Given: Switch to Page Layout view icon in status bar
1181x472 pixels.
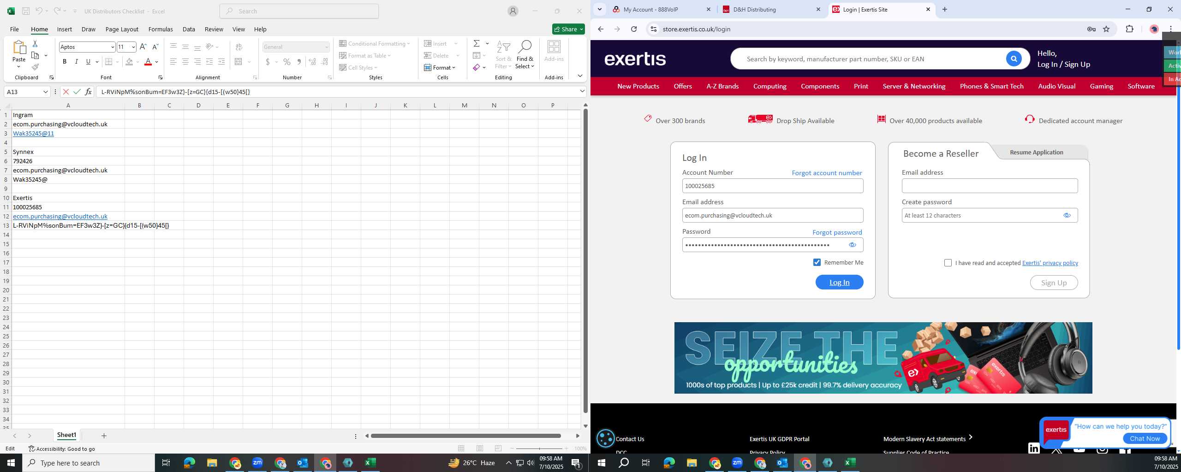Looking at the screenshot, I should pos(480,448).
